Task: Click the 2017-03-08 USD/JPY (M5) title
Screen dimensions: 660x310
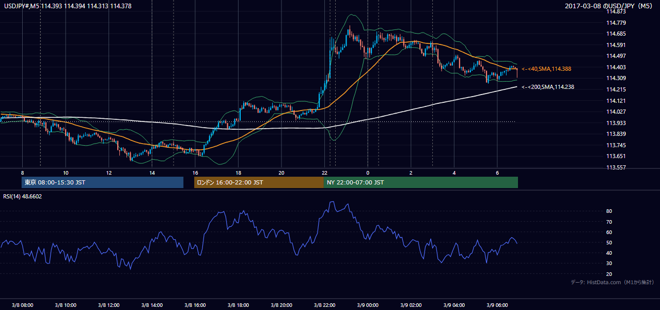Action: click(609, 6)
